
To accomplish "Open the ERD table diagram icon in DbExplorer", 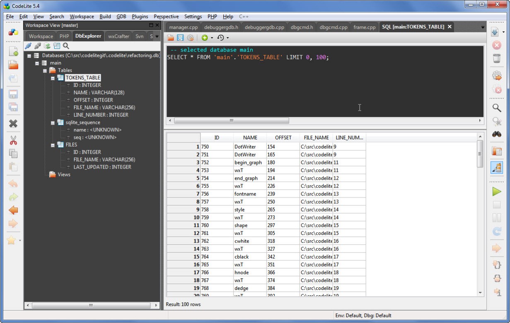I will click(x=56, y=46).
